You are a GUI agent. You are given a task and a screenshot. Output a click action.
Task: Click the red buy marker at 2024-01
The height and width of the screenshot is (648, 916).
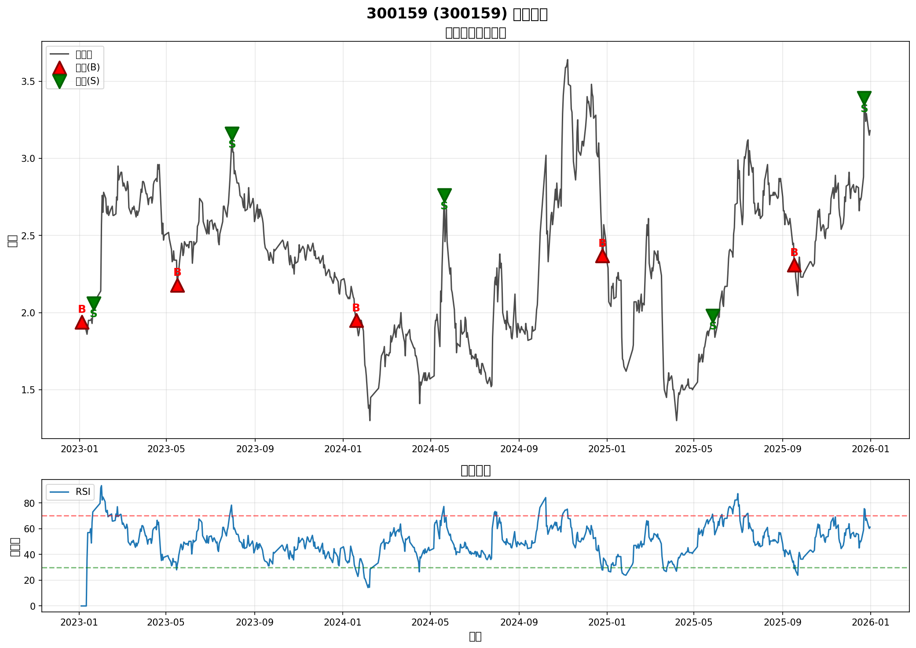point(356,321)
